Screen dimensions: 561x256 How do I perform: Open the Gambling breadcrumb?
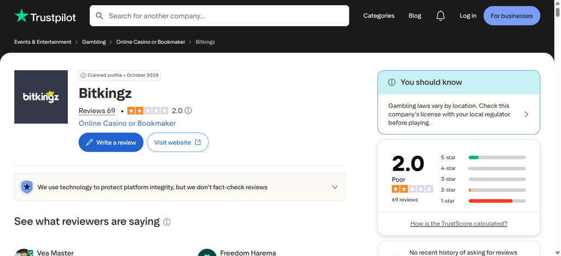coord(94,42)
